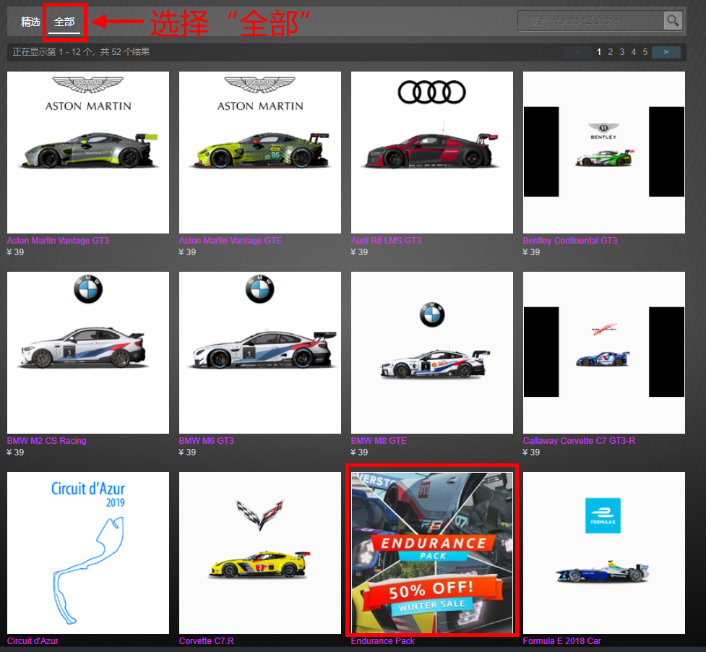Open Endurance Pack 50% off thumbnail
The width and height of the screenshot is (706, 652).
[x=432, y=553]
